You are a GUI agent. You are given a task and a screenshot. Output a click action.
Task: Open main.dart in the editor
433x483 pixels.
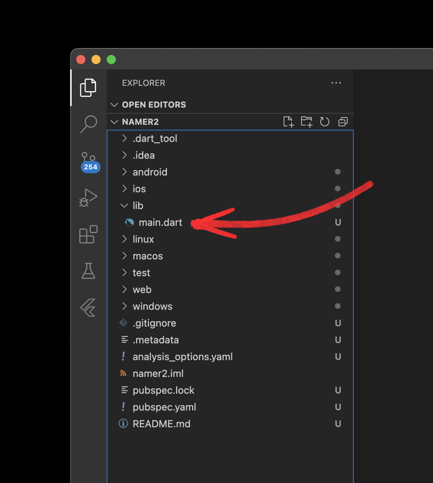click(160, 222)
